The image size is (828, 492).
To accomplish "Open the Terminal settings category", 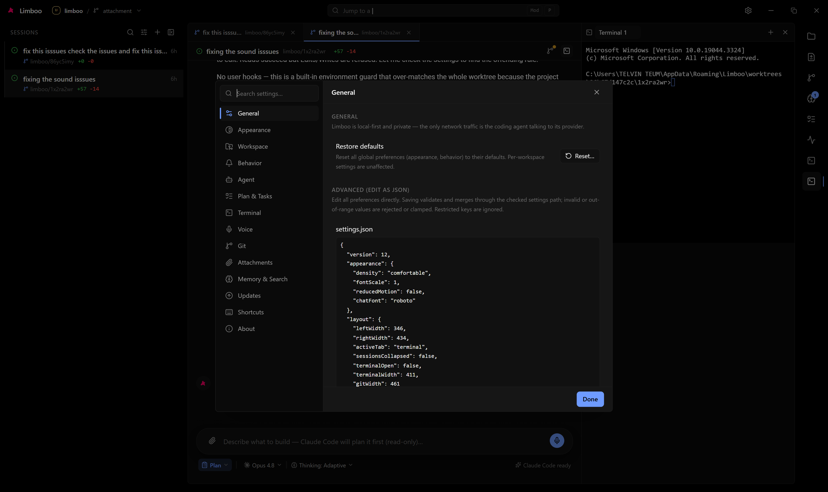I will pyautogui.click(x=269, y=213).
